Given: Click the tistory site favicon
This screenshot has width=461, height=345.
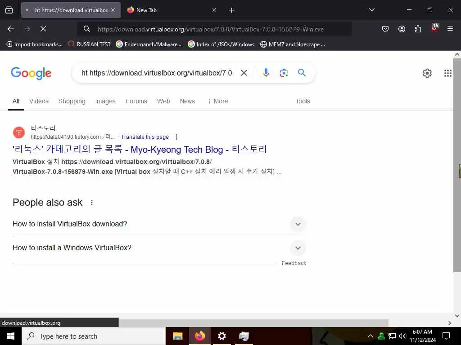Looking at the screenshot, I should 19,133.
